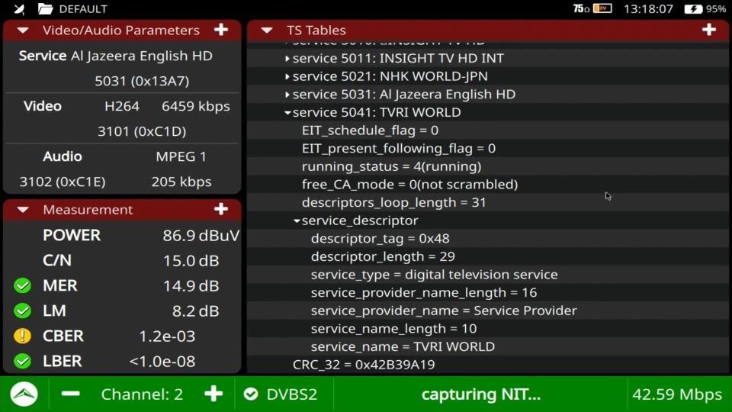Viewport: 732px width, 412px height.
Task: Select the service_type digital television service row
Action: tap(488, 274)
